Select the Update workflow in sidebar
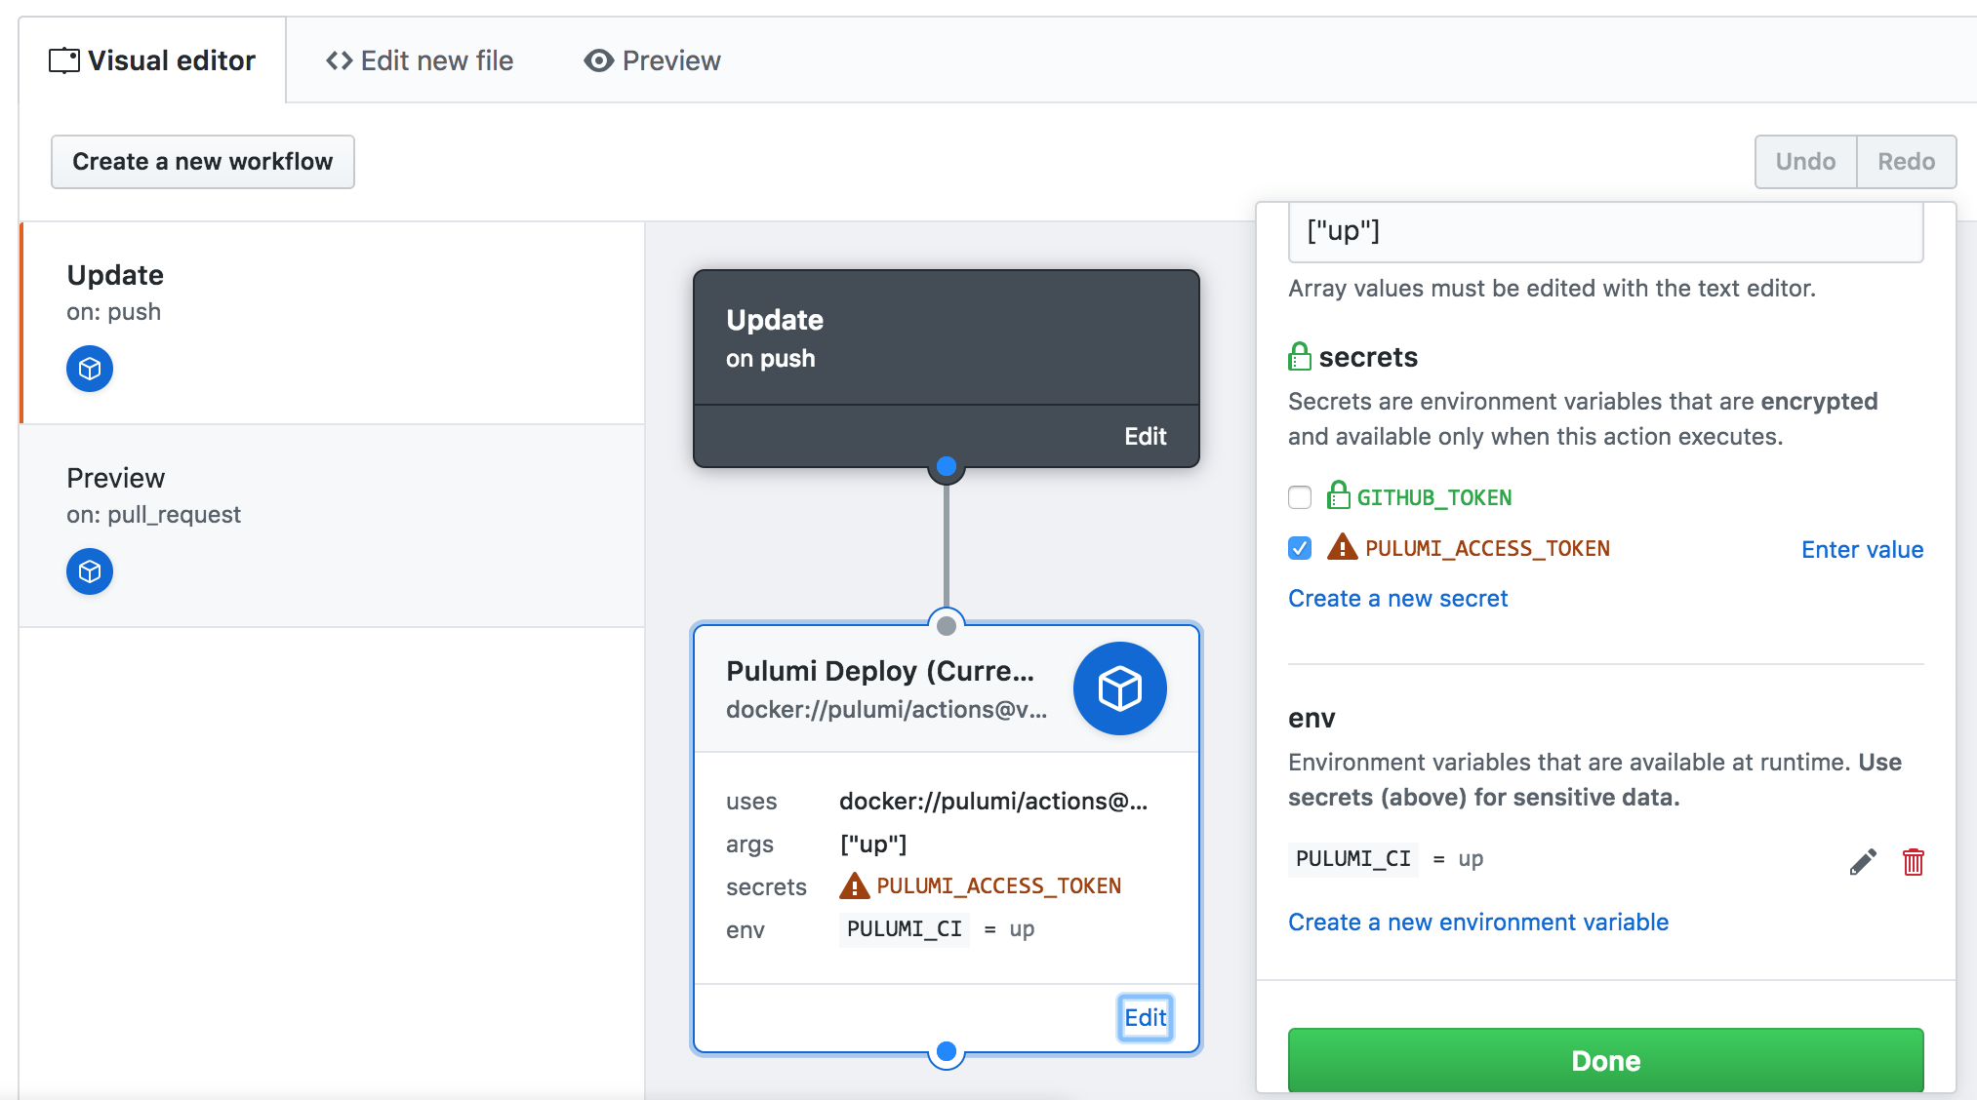1977x1100 pixels. tap(332, 323)
